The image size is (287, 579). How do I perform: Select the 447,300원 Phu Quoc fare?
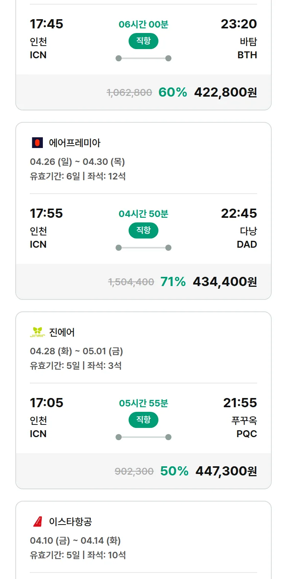click(x=226, y=471)
